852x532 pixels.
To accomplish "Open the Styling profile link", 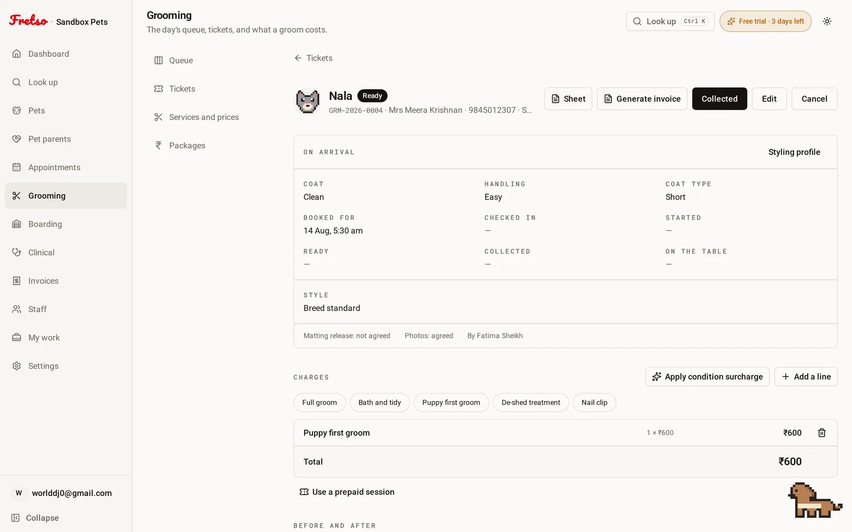I will coord(794,152).
